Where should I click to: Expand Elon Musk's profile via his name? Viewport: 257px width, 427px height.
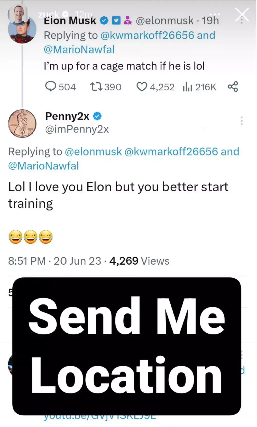[x=70, y=21]
